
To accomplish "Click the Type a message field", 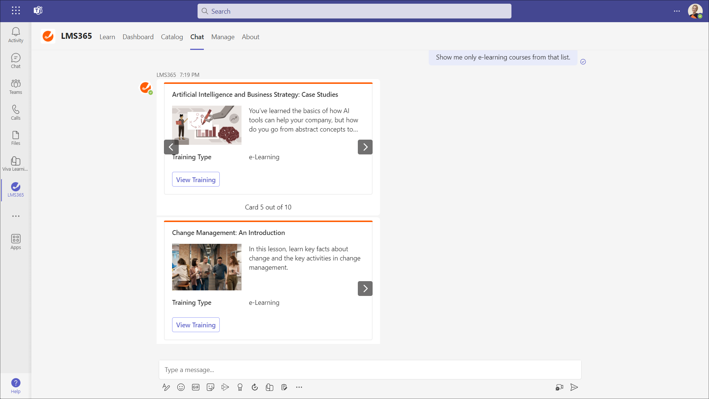I will (369, 370).
